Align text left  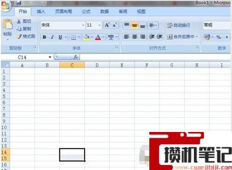tap(126, 37)
